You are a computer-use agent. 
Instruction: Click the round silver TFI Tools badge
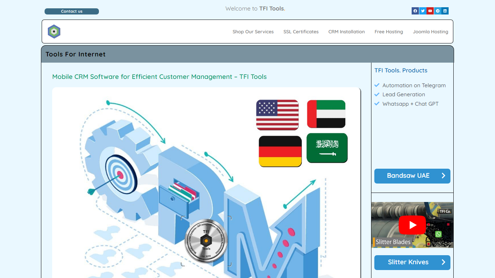pos(206,241)
